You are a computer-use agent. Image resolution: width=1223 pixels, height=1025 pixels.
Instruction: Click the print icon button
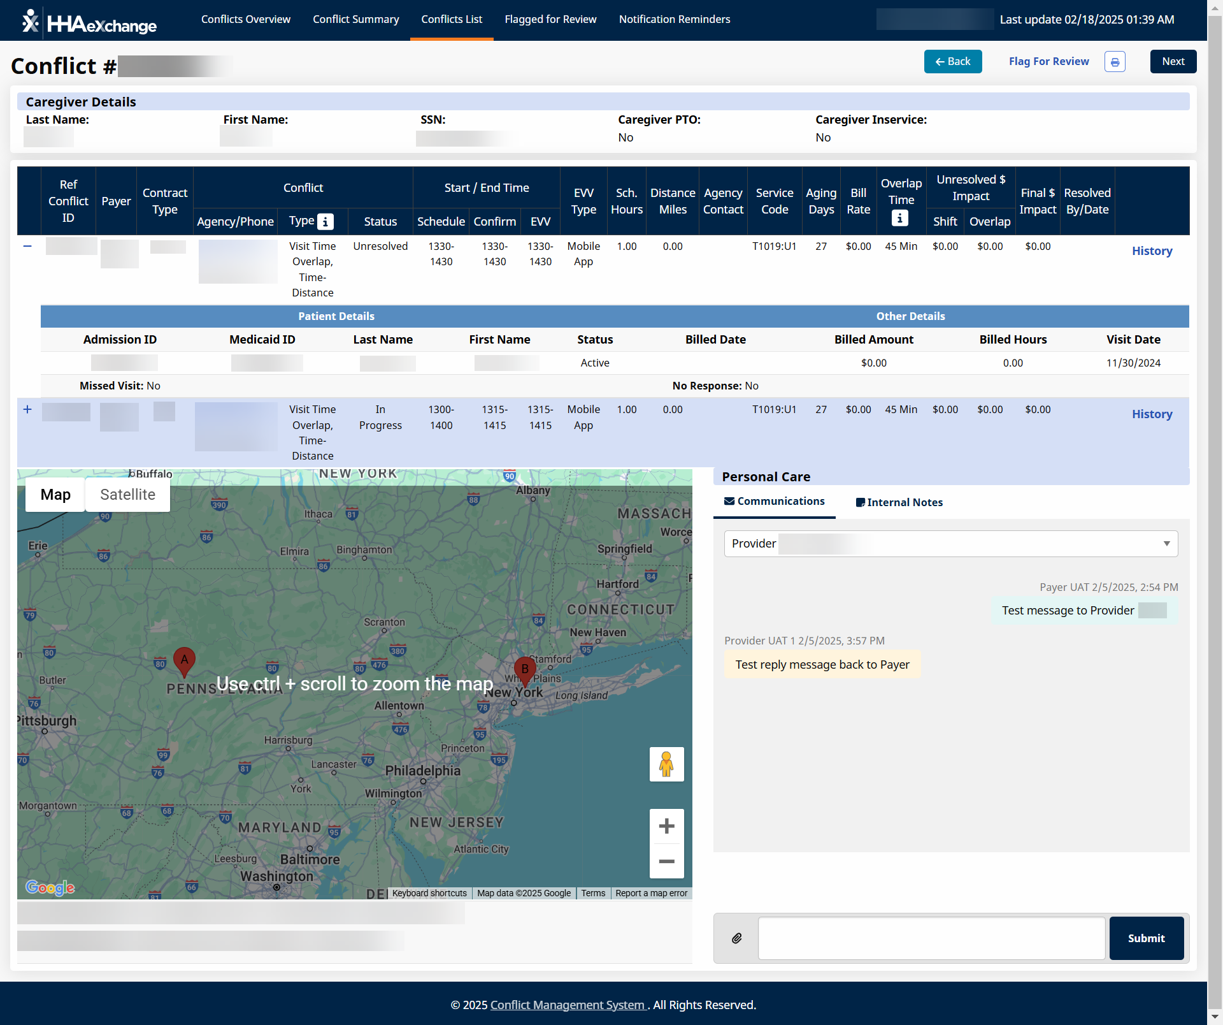coord(1115,62)
